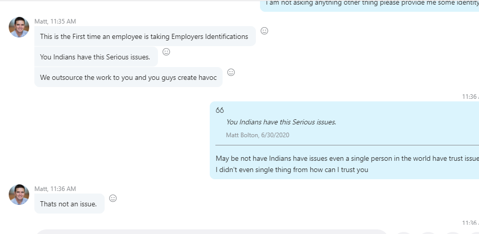
Task: Select the 'Thats not an issue.' message bubble
Action: coord(69,203)
